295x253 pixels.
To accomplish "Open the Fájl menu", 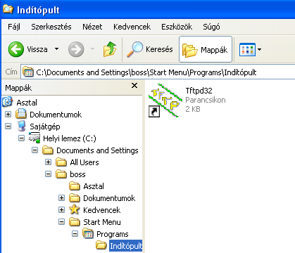I will coord(14,27).
